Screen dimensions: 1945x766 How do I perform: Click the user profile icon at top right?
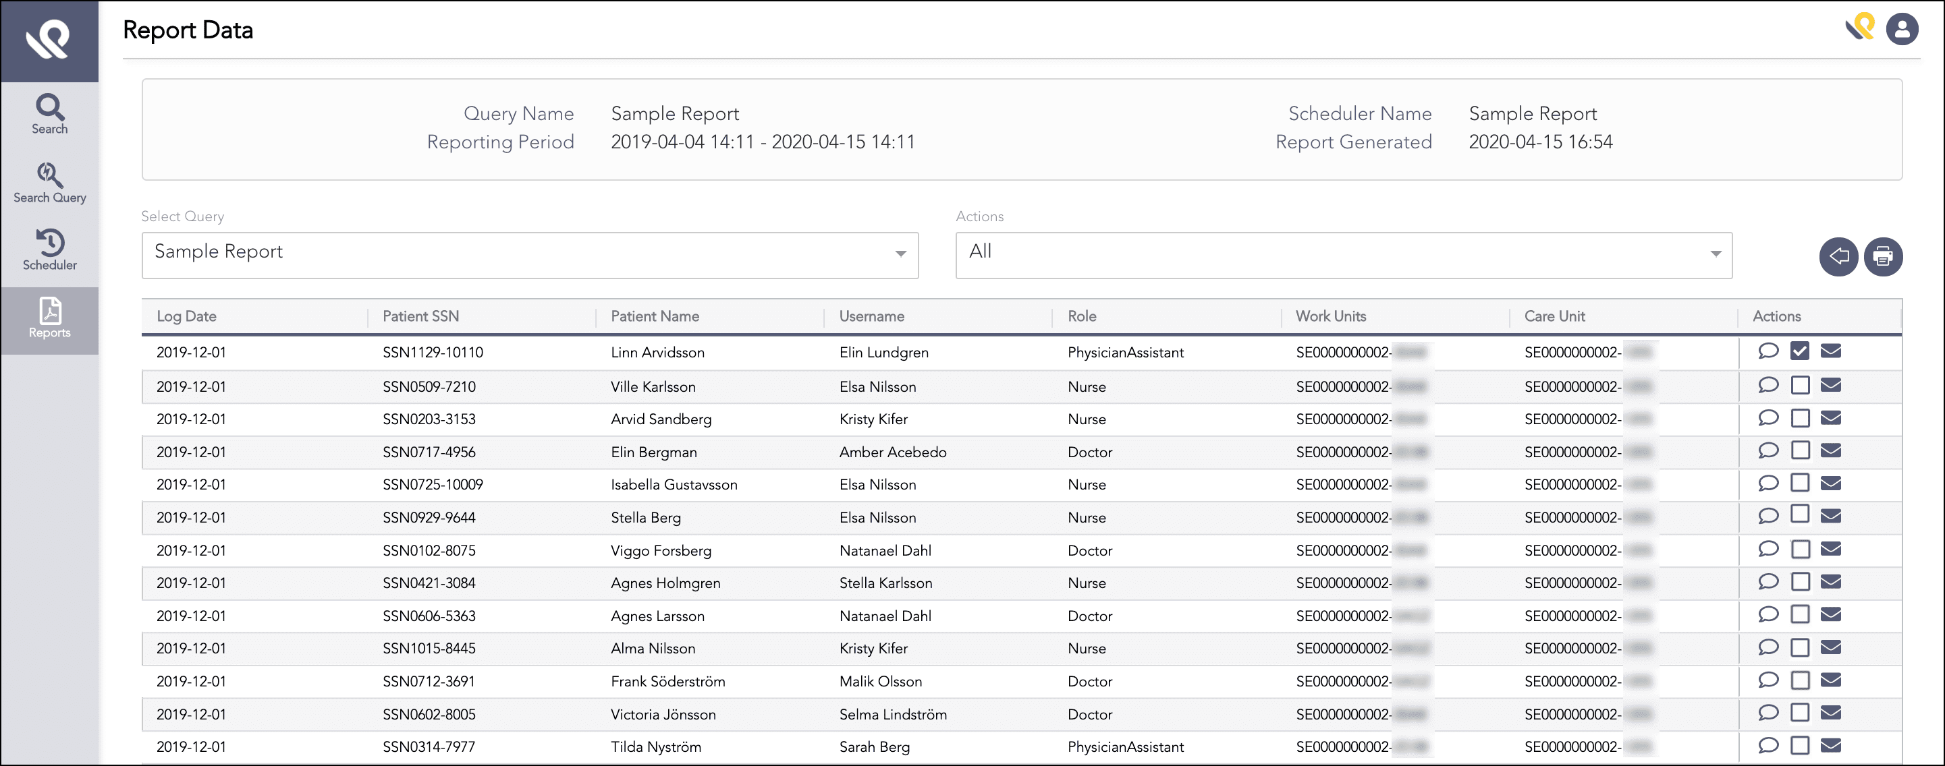click(x=1902, y=30)
